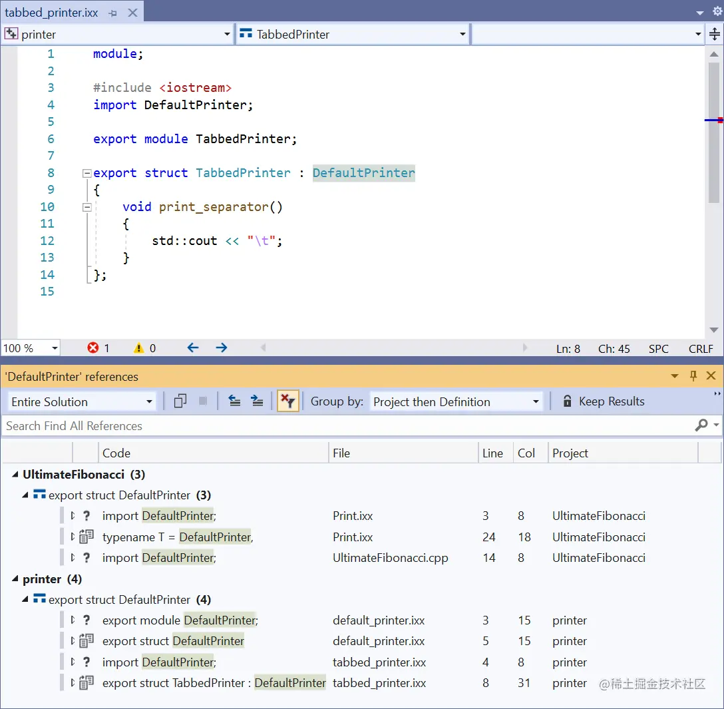This screenshot has width=724, height=709.
Task: Click the unknown-kind icon on export module row
Action: point(87,620)
